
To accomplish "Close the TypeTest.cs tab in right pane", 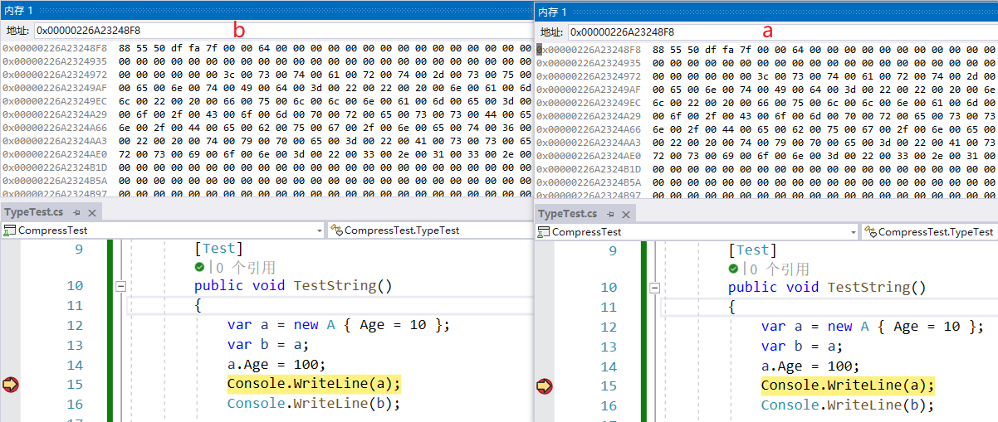I will (624, 214).
